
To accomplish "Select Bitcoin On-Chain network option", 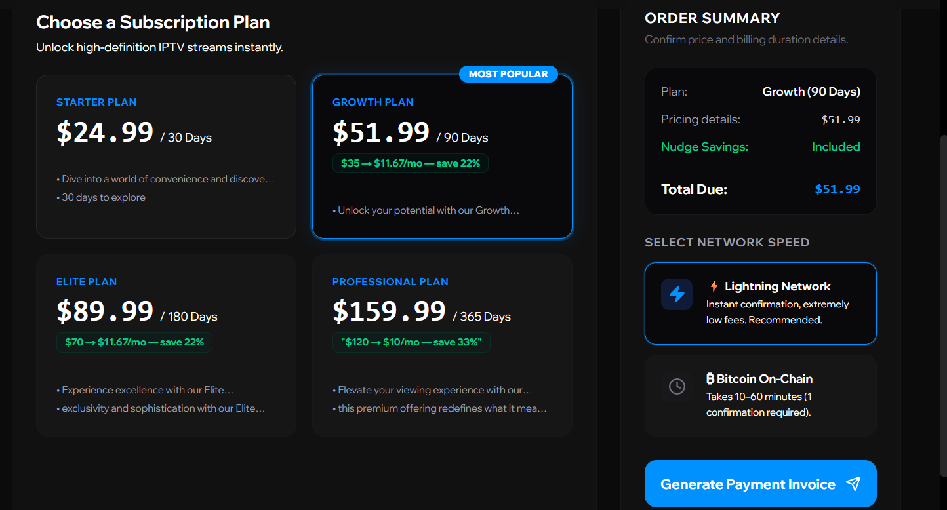I will point(761,396).
